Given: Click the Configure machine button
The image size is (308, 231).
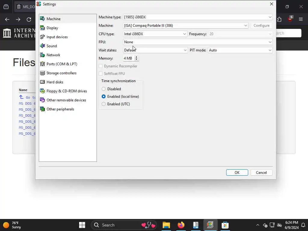Looking at the screenshot, I should [261, 26].
